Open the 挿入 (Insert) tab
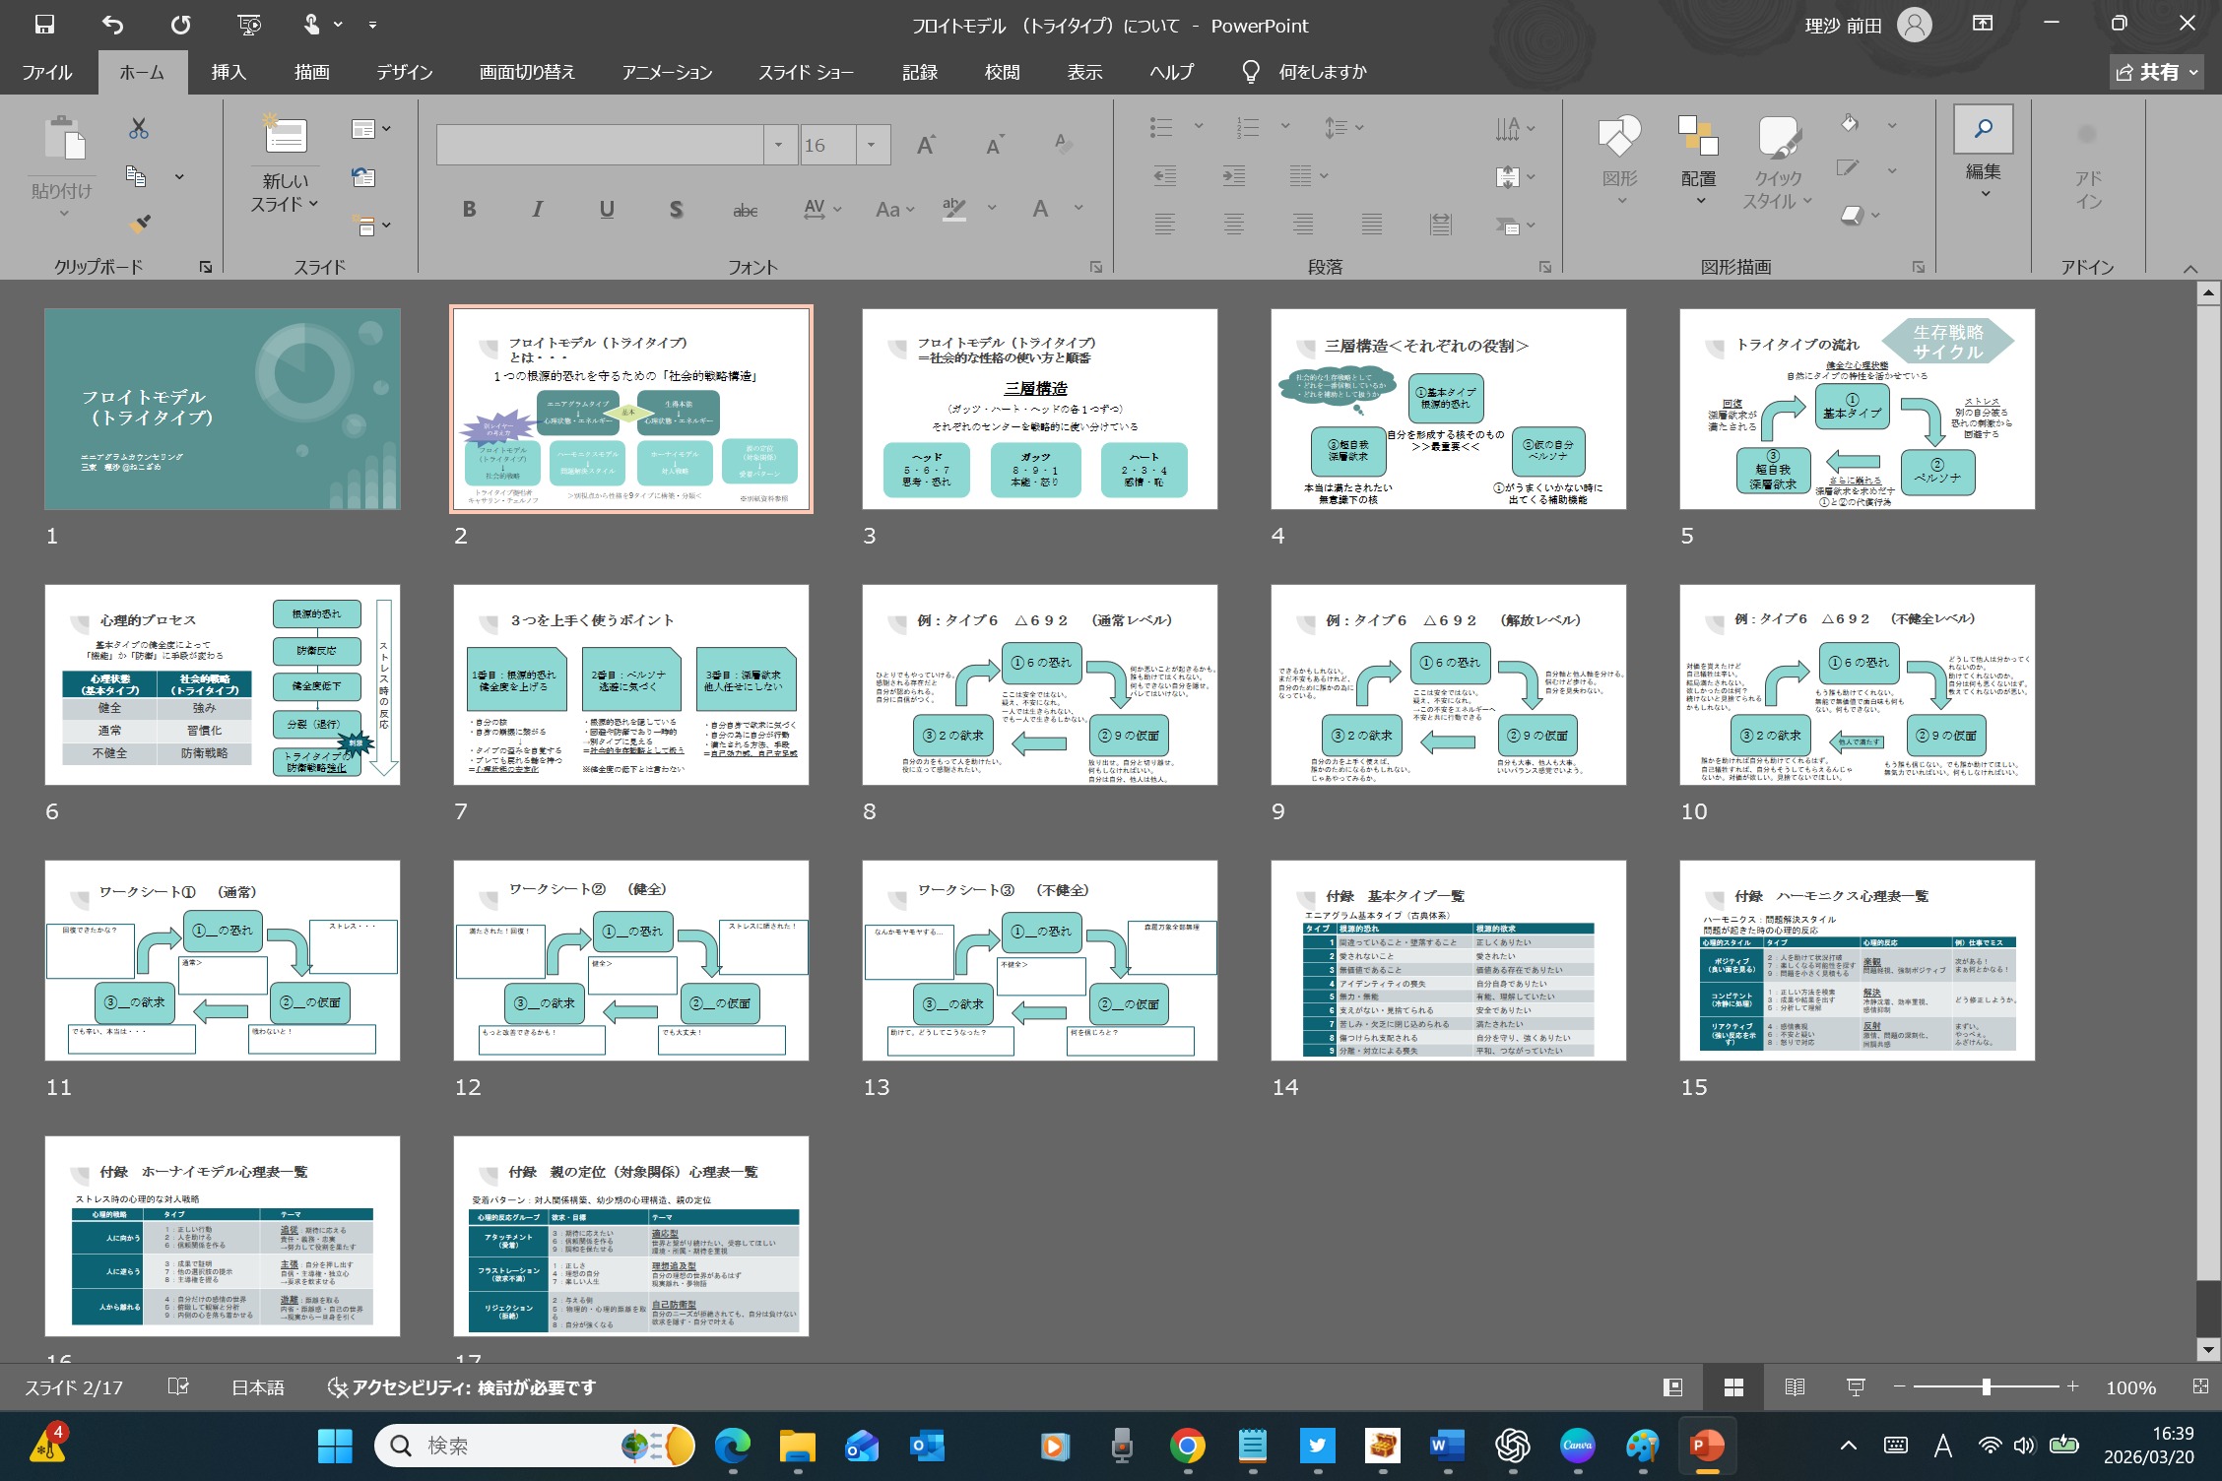Viewport: 2222px width, 1481px height. (229, 72)
